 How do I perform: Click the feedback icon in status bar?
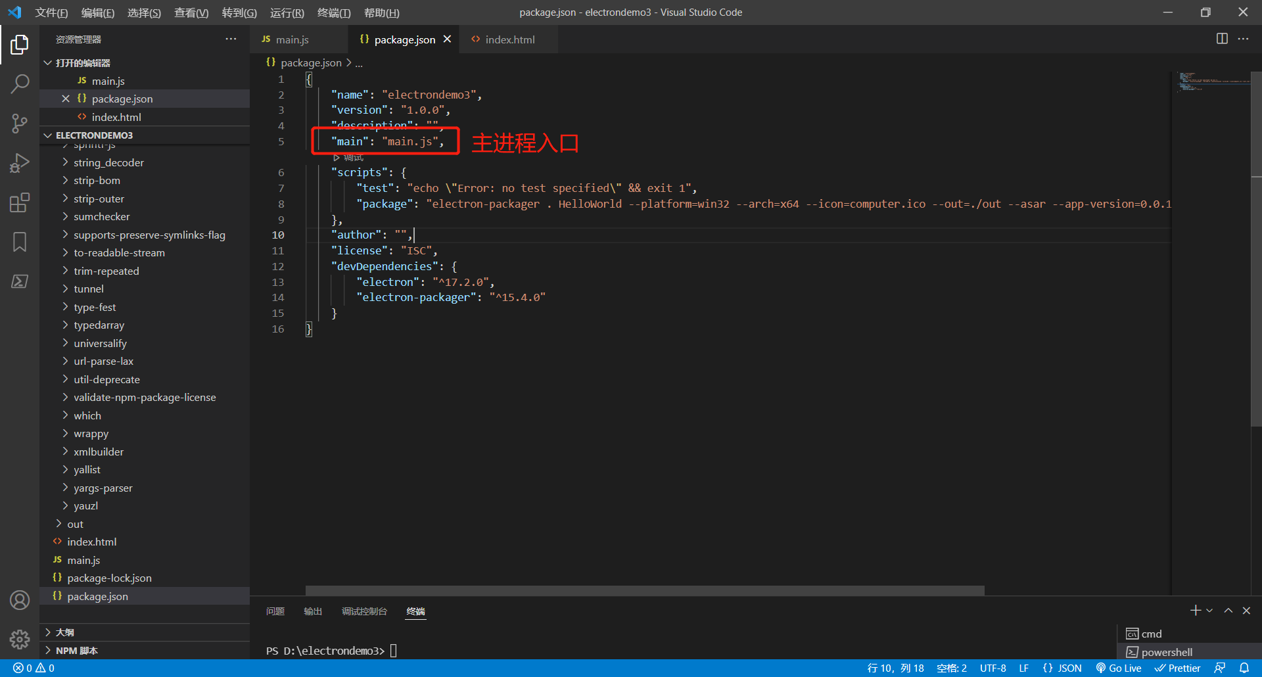click(x=1219, y=668)
